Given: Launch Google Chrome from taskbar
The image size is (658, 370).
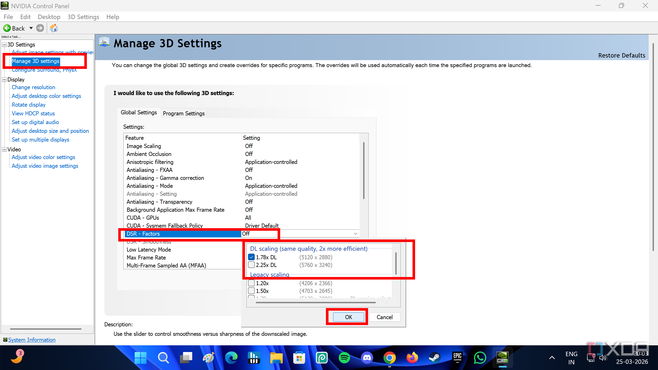Looking at the screenshot, I should coord(389,358).
